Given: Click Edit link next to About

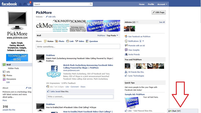Looking at the screenshot, I should tap(30, 88).
